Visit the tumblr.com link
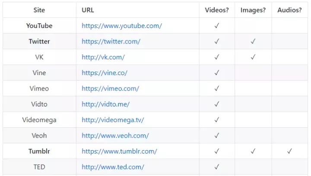 pyautogui.click(x=119, y=151)
